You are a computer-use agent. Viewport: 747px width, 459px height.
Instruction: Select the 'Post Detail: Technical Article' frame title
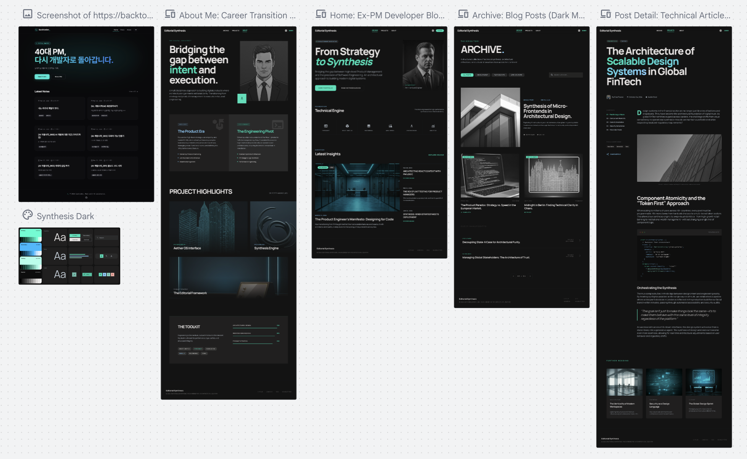pos(672,15)
